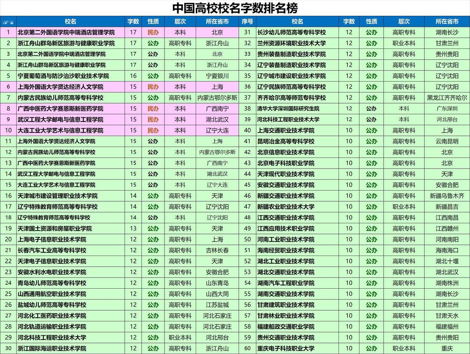Click school name 辽宁城市建设职业技术学院

[292, 76]
